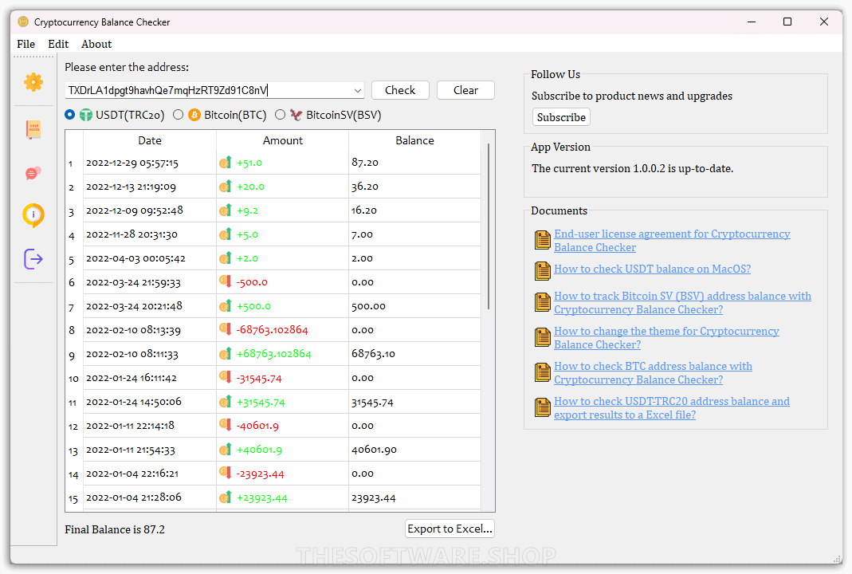Click outgoing arrow icon for -500.0 row
The height and width of the screenshot is (574, 852).
226,281
